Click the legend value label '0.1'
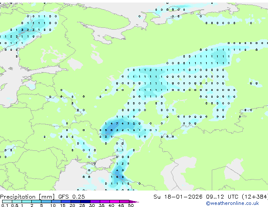Image resolution: width=268 pixels, height=207 pixels. pos(5,205)
